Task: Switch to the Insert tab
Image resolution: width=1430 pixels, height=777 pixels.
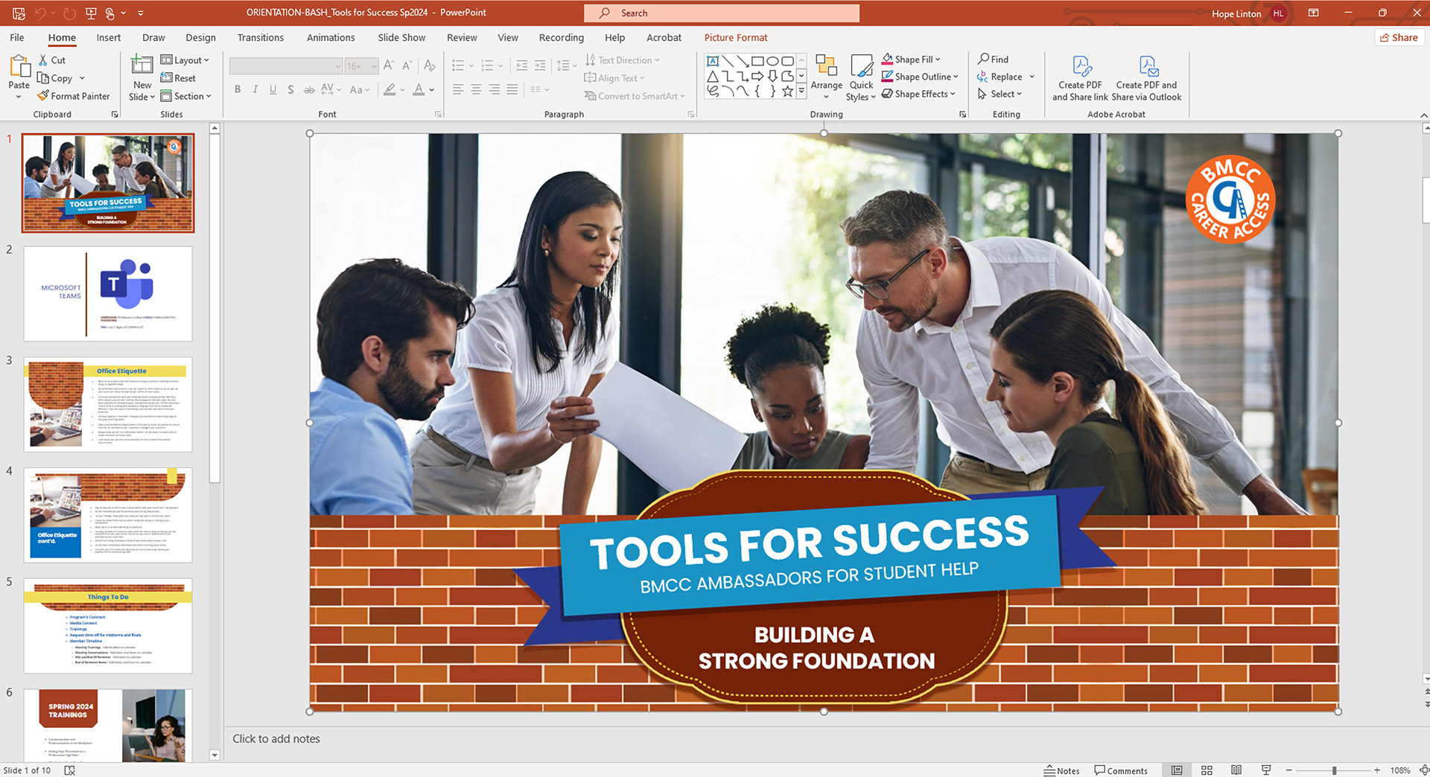Action: (108, 37)
